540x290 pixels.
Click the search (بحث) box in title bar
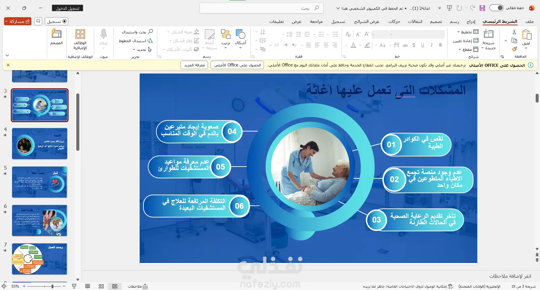point(262,8)
